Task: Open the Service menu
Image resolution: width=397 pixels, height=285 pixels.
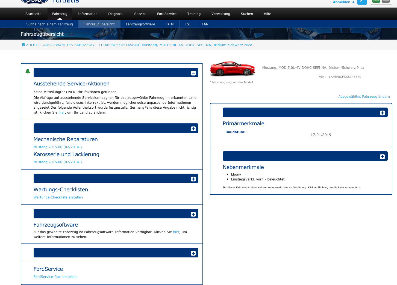Action: pos(140,14)
